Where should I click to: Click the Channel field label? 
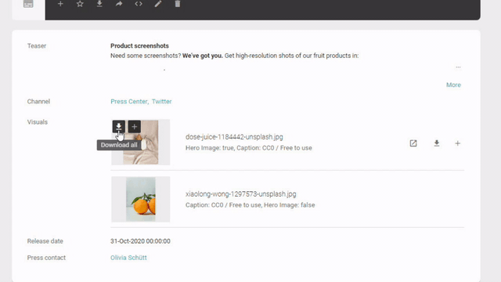point(38,101)
